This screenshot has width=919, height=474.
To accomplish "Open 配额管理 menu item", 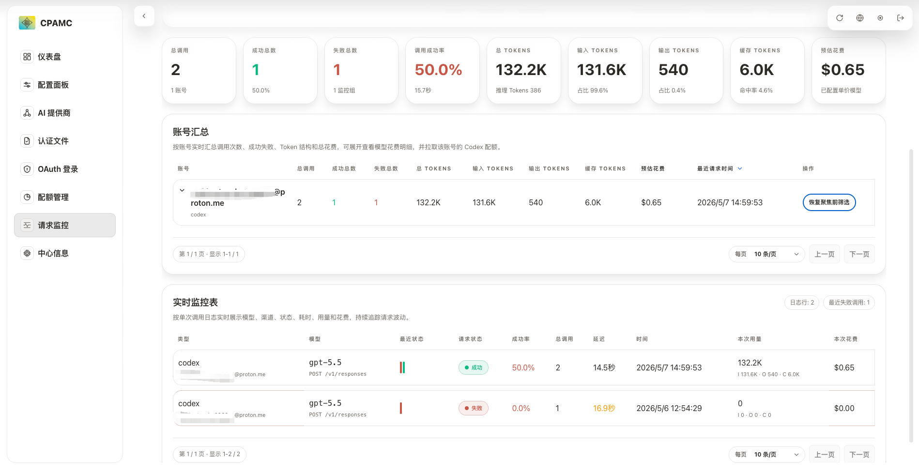I will click(65, 197).
